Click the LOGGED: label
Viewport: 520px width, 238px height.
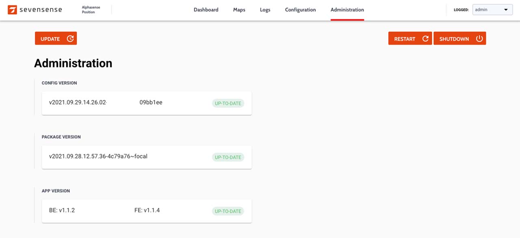tap(461, 10)
